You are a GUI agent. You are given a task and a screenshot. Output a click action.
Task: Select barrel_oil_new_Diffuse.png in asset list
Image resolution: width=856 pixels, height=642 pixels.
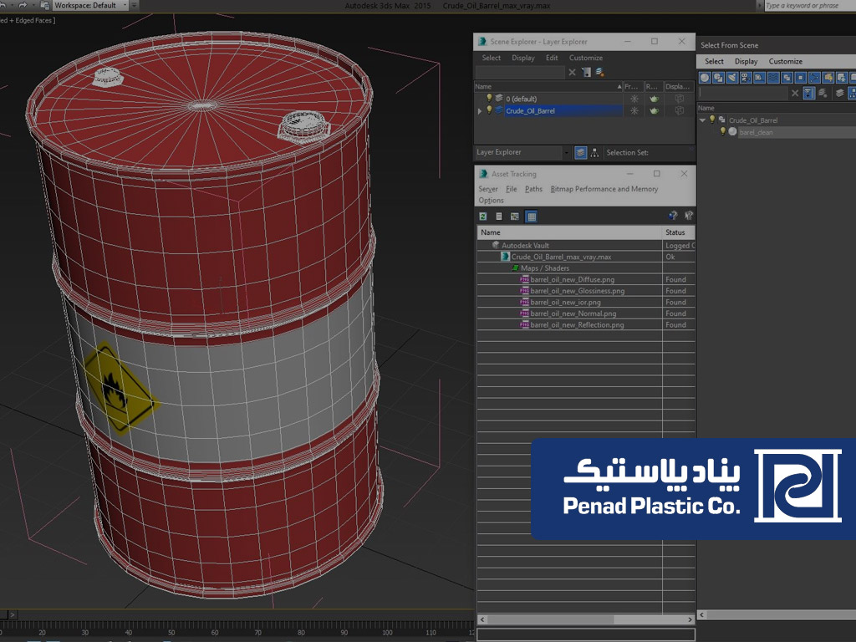point(572,280)
